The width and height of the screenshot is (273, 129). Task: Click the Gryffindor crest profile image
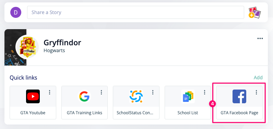tap(27, 47)
